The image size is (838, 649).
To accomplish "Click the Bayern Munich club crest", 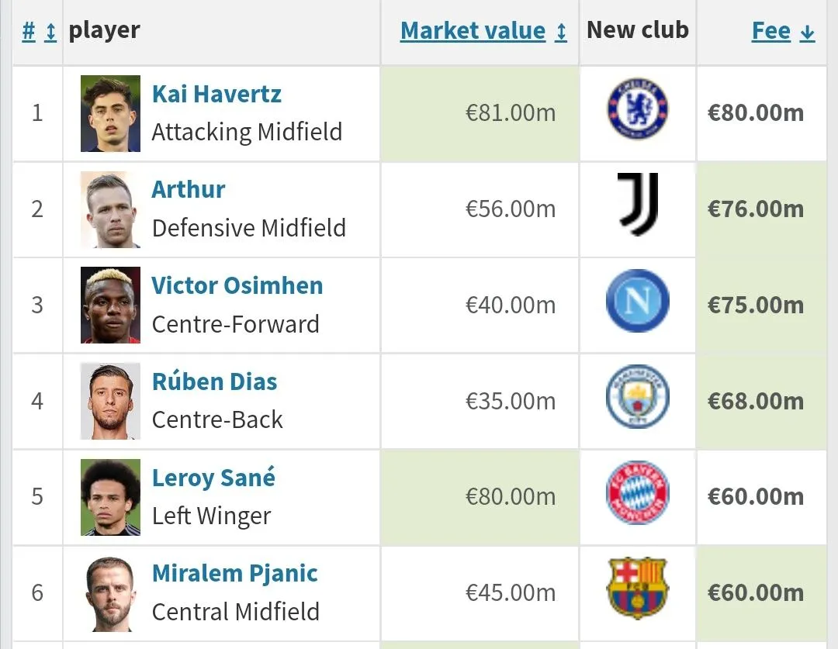I will click(637, 493).
